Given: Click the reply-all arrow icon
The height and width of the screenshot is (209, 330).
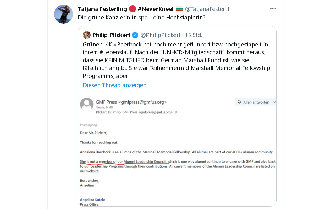Looking at the screenshot, I should point(239,102).
